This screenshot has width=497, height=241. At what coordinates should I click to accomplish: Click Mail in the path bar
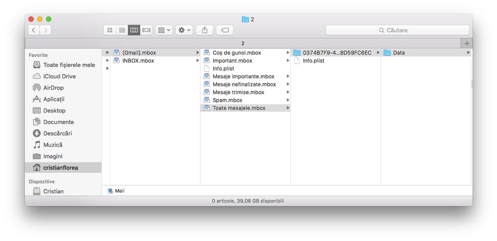[116, 191]
